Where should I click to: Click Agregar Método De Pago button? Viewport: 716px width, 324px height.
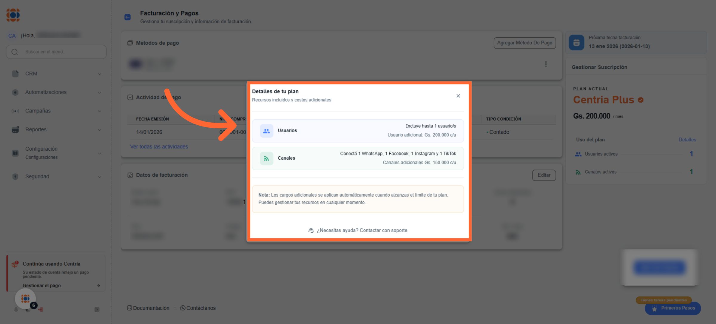coord(524,43)
